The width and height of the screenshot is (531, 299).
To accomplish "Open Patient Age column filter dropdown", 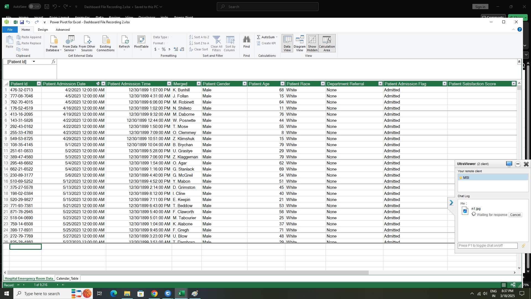I will coord(282,84).
